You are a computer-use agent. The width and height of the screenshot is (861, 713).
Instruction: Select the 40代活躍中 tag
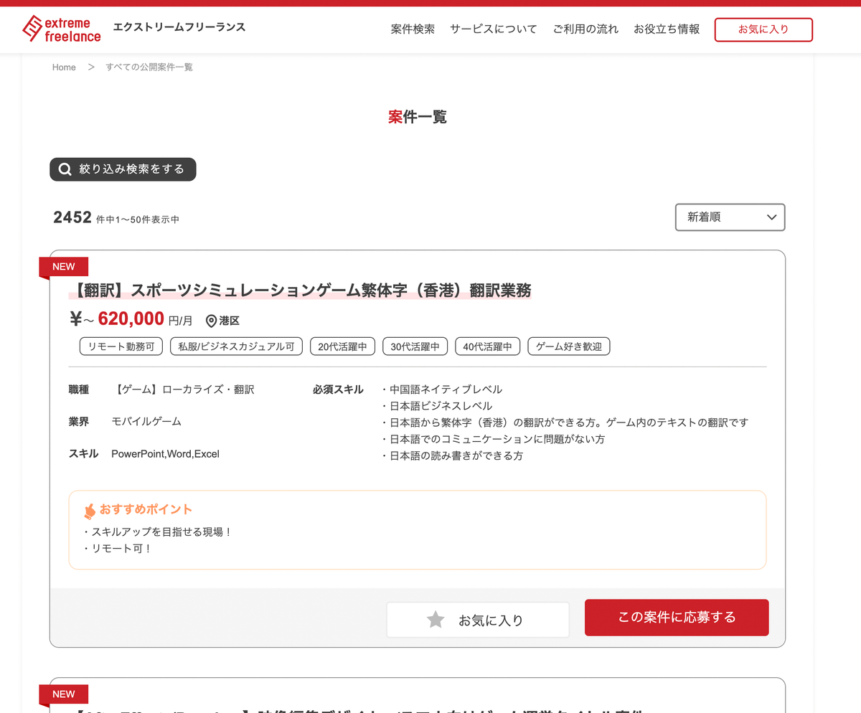(x=488, y=346)
